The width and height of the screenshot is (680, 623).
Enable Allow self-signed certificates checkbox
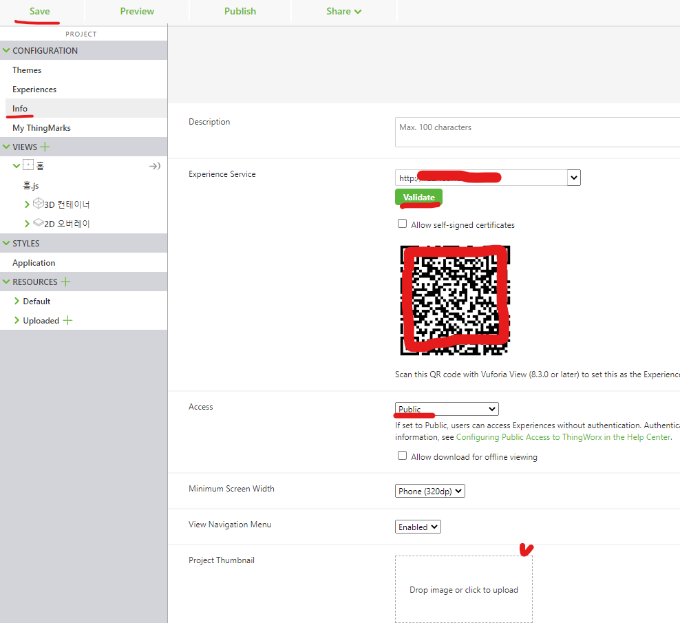403,224
